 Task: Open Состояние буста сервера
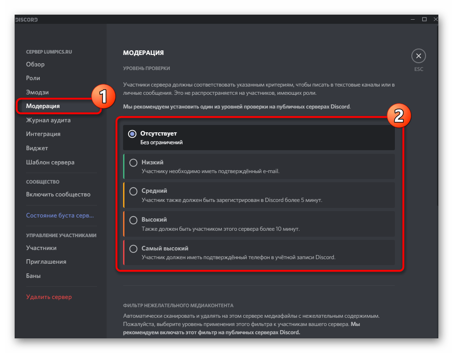pyautogui.click(x=59, y=215)
